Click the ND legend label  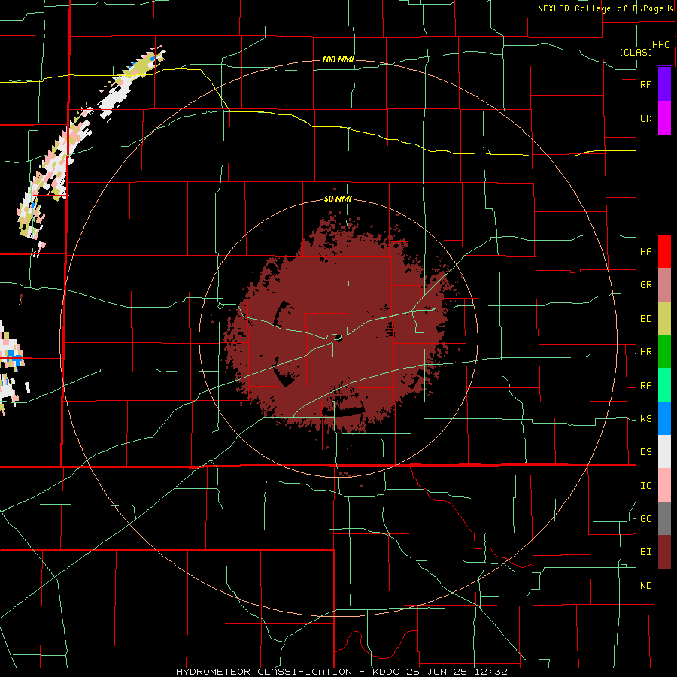click(x=645, y=586)
